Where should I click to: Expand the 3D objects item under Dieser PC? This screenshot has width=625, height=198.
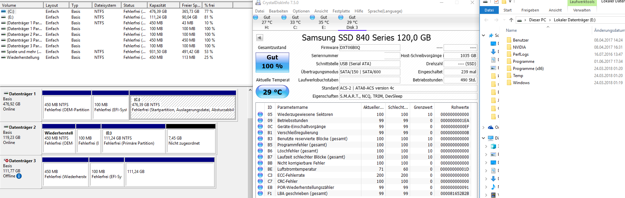point(486,146)
